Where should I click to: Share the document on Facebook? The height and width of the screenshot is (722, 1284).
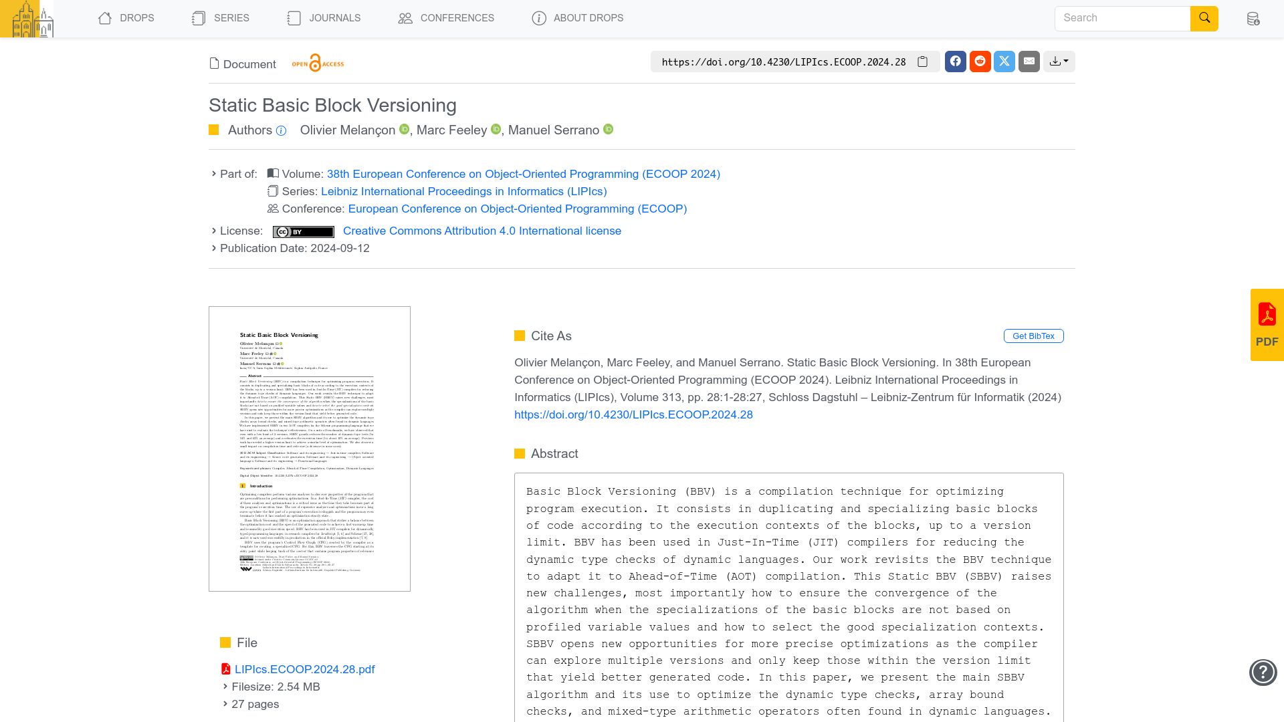(956, 62)
